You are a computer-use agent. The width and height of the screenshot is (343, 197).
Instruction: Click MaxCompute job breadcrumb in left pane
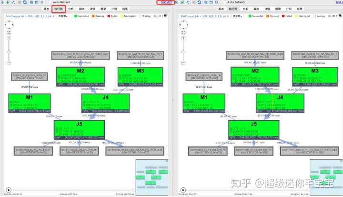coord(15,16)
